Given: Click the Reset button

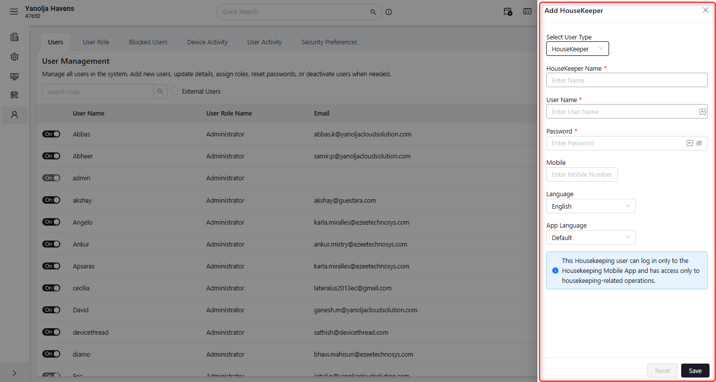Looking at the screenshot, I should pos(662,371).
